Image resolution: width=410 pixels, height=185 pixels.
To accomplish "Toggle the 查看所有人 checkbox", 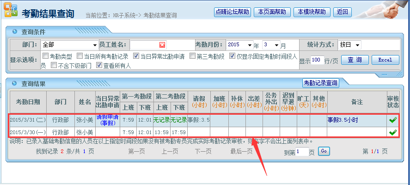I will click(99, 65).
